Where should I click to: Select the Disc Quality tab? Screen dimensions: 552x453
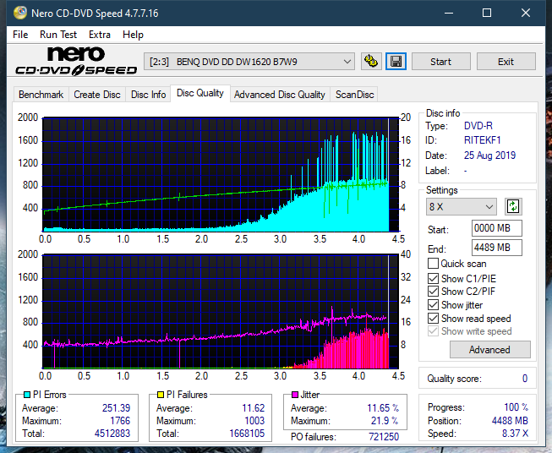click(200, 93)
